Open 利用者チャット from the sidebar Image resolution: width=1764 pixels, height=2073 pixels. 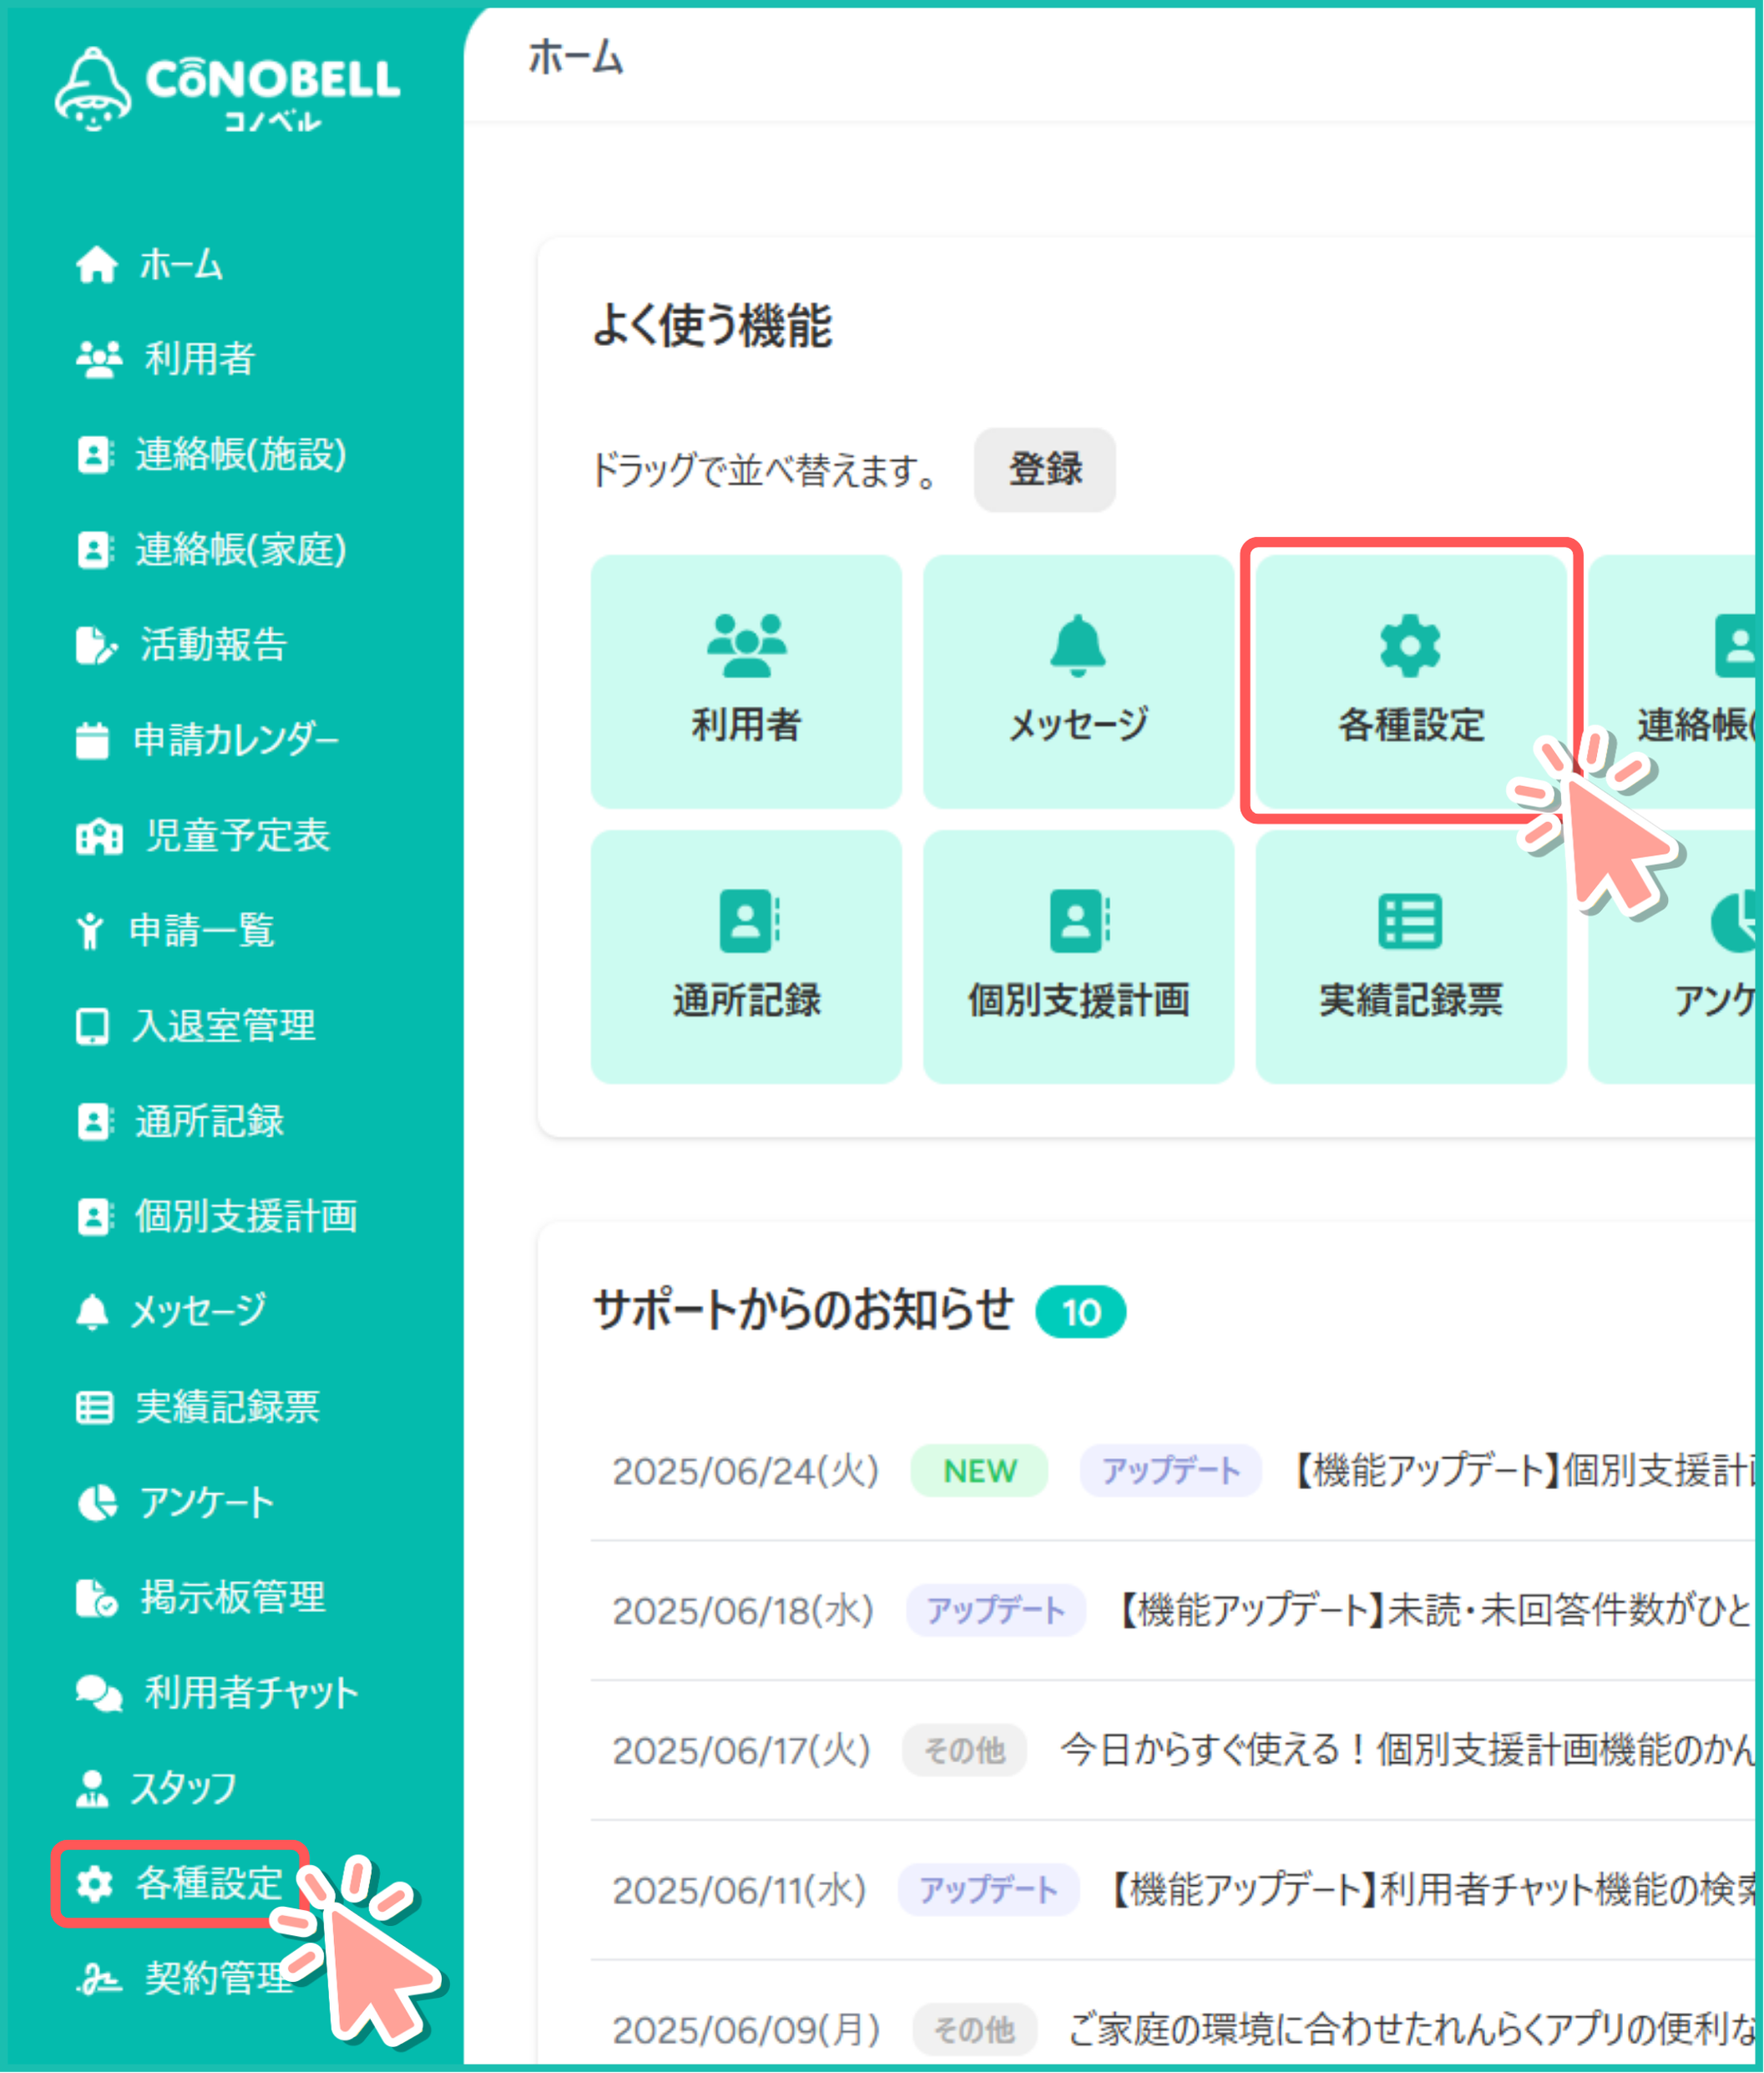coord(250,1693)
